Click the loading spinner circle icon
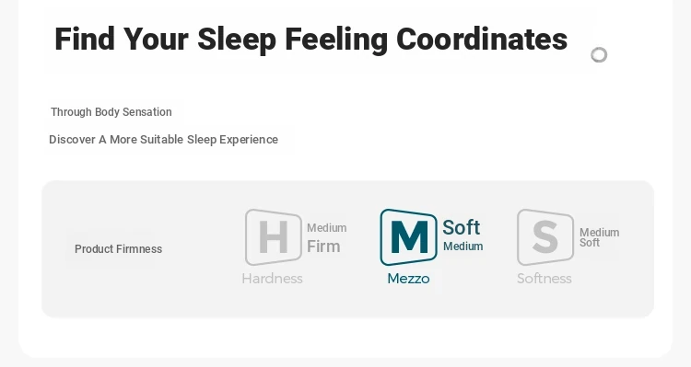 [599, 55]
